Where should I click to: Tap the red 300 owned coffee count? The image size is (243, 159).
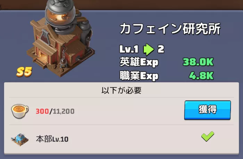pos(42,111)
